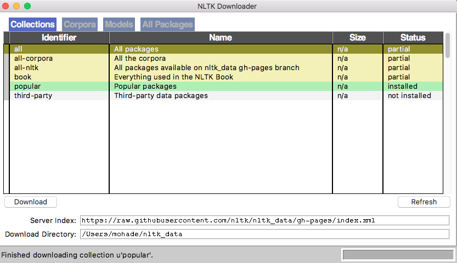457x263 pixels.
Task: Click the download progress bar
Action: click(398, 255)
